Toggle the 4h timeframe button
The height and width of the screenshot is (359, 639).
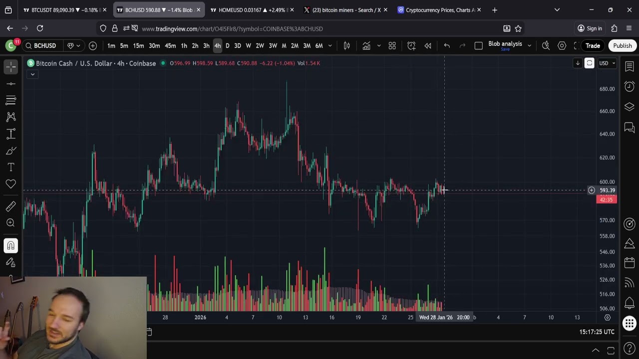tap(217, 46)
